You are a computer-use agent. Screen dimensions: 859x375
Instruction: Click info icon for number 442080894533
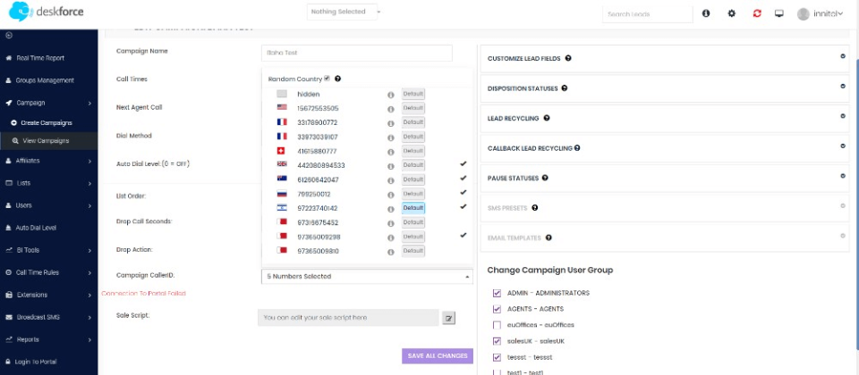[391, 166]
